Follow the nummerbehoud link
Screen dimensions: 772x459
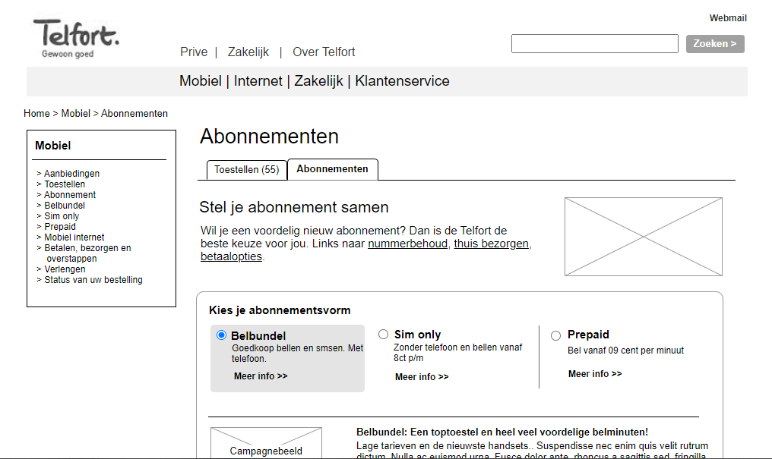coord(408,244)
